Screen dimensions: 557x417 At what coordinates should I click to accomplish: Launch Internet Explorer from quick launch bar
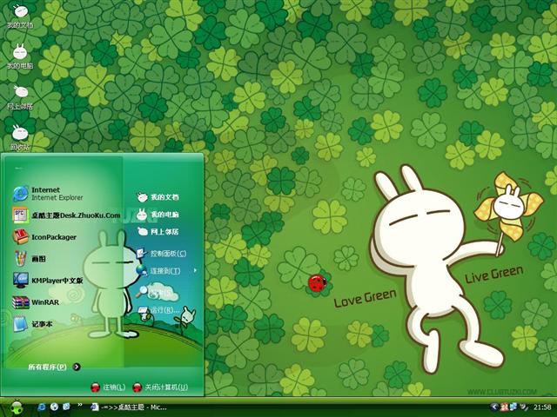(42, 407)
